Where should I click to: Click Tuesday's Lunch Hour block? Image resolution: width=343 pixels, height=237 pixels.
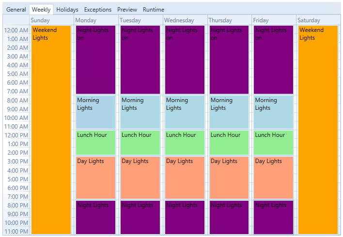pyautogui.click(x=140, y=143)
